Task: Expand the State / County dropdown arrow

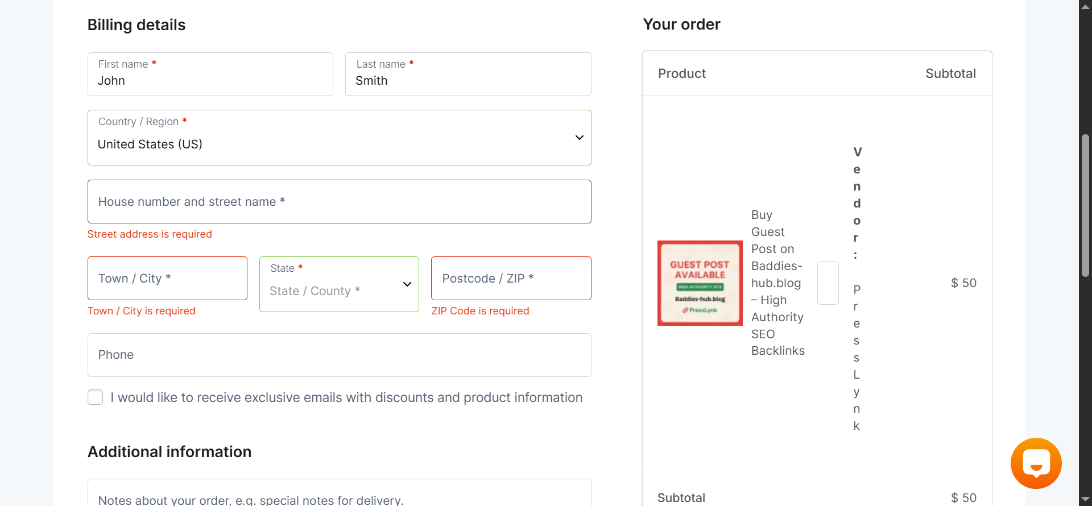Action: pyautogui.click(x=407, y=284)
